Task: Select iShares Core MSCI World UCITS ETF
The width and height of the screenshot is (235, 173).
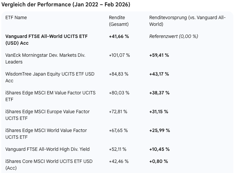Action: (49, 165)
